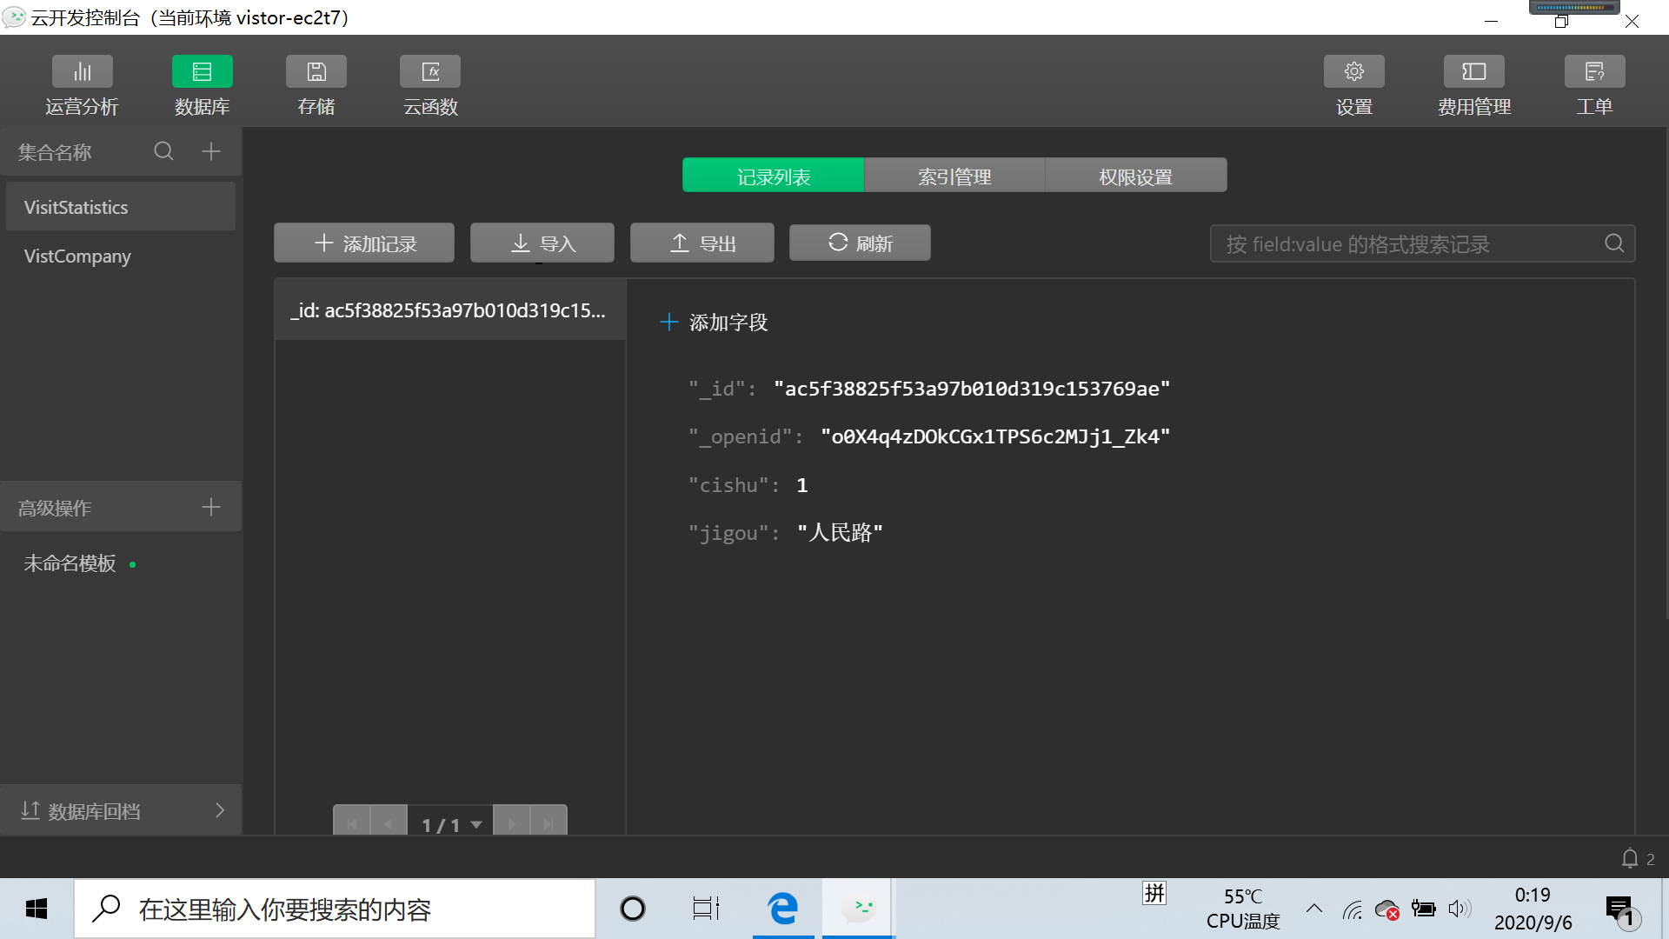Image resolution: width=1669 pixels, height=939 pixels.
Task: Open the notification bell icon
Action: click(1630, 859)
